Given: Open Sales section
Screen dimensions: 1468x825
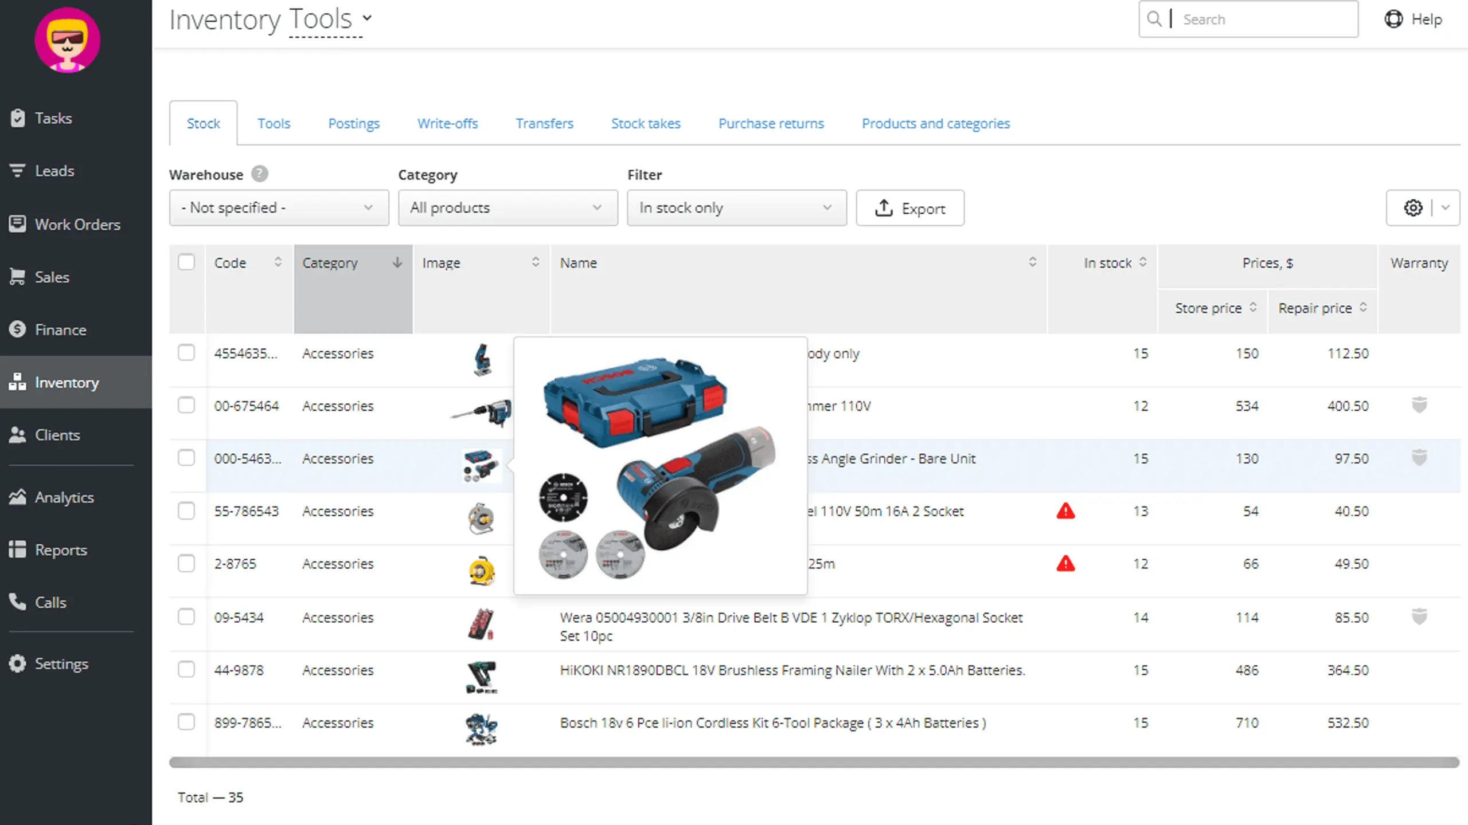Looking at the screenshot, I should pyautogui.click(x=40, y=277).
